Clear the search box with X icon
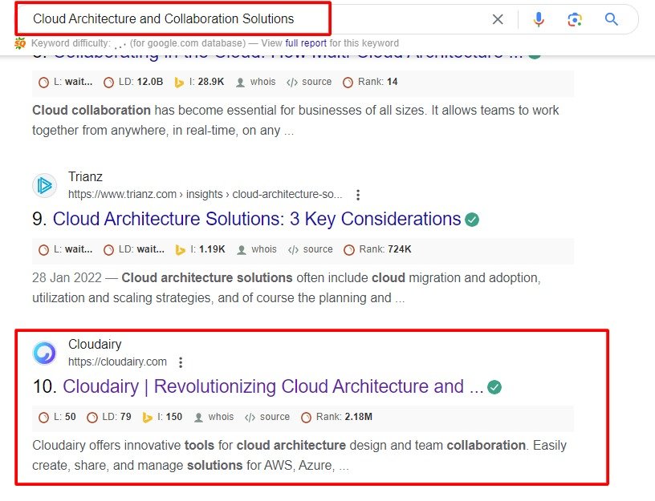The image size is (655, 501). (x=498, y=19)
